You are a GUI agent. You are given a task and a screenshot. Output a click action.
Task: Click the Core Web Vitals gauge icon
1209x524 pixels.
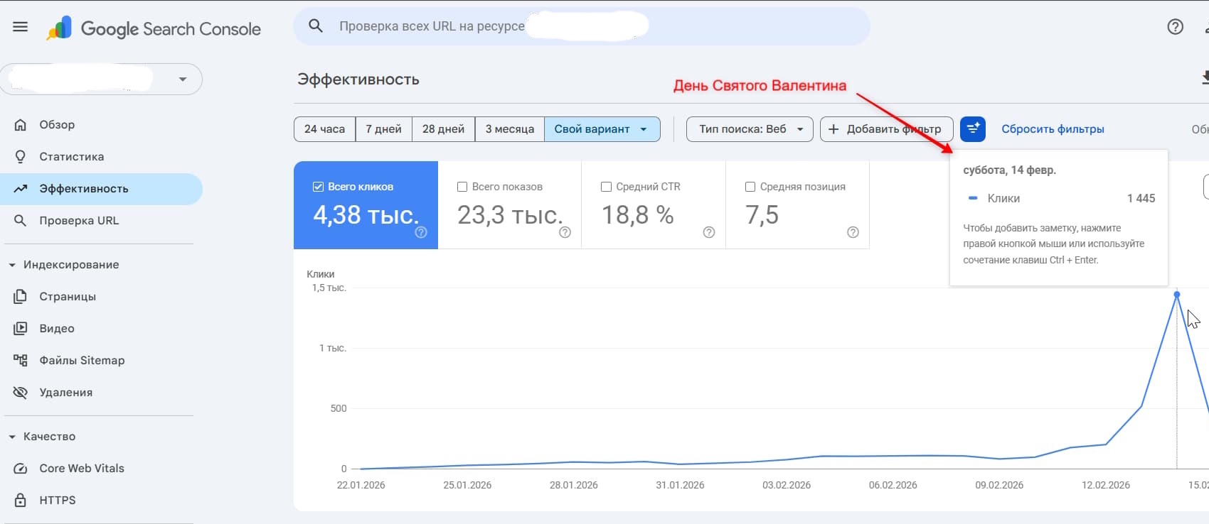pyautogui.click(x=21, y=469)
